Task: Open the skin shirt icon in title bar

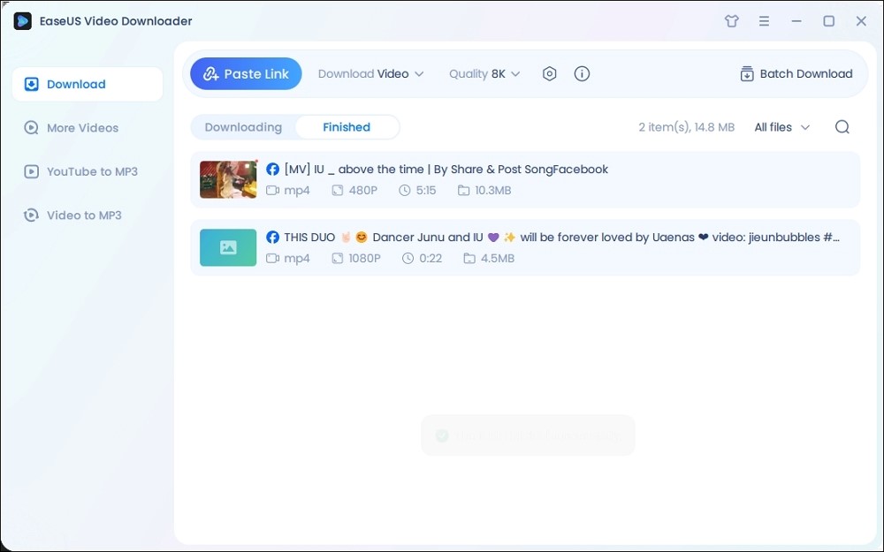Action: click(x=731, y=21)
